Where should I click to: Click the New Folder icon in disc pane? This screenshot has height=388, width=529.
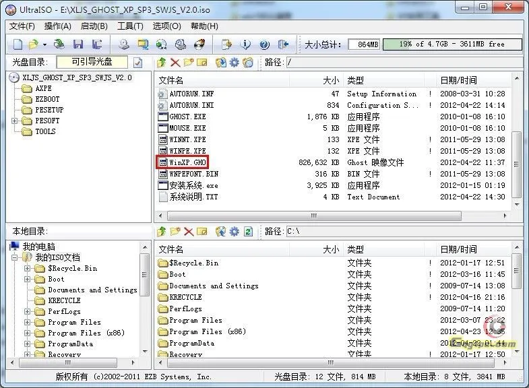(x=189, y=63)
